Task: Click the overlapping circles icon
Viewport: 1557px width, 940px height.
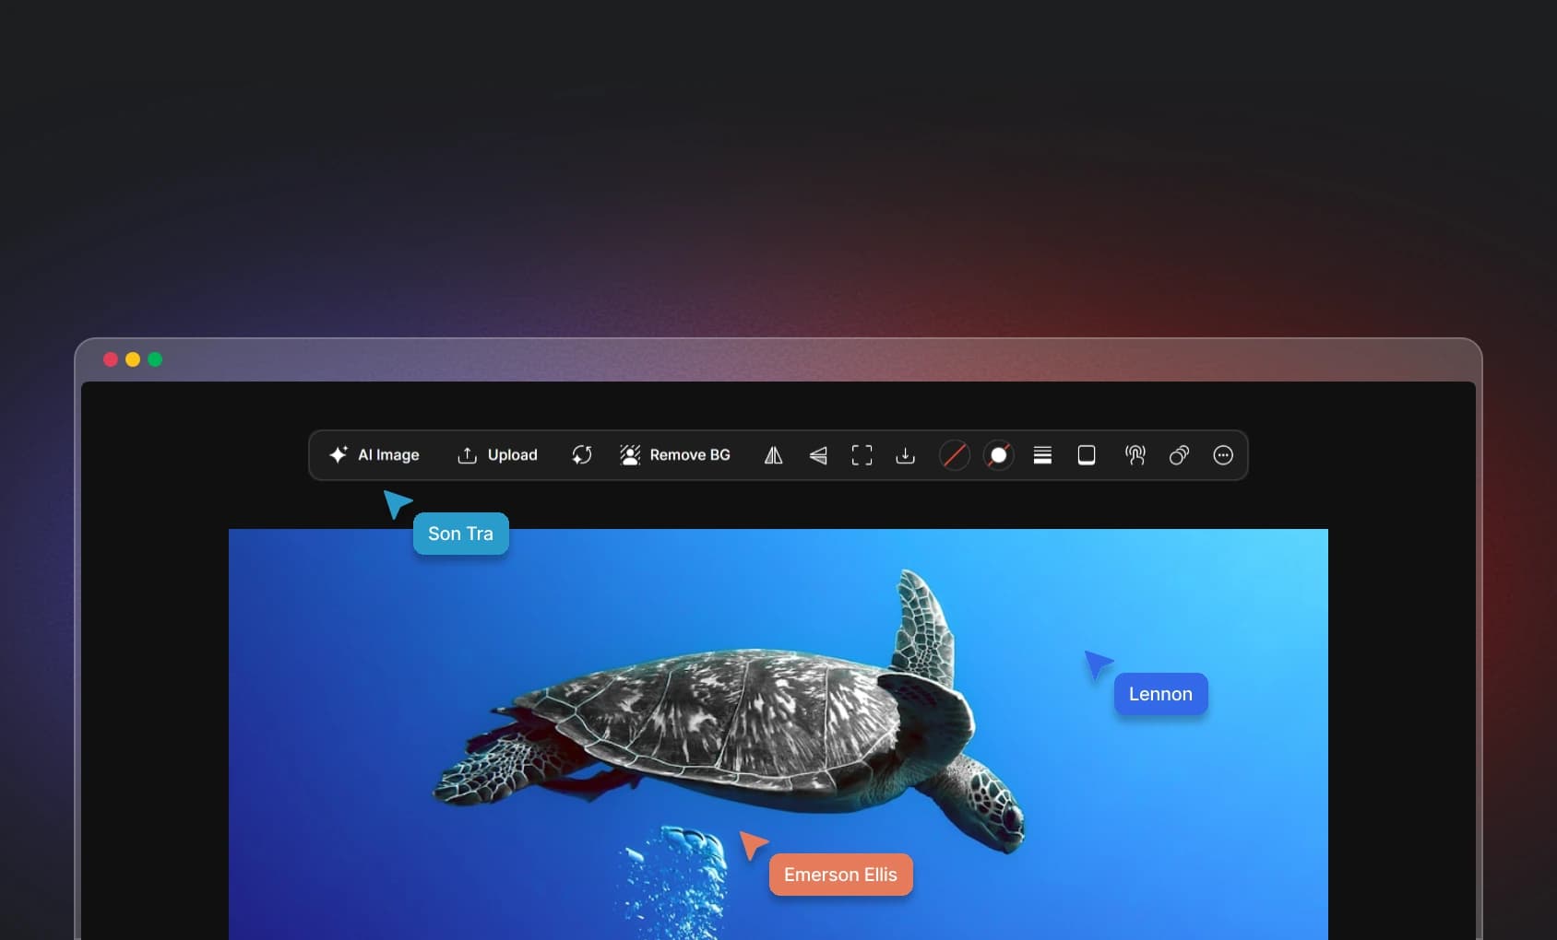Action: point(1179,455)
